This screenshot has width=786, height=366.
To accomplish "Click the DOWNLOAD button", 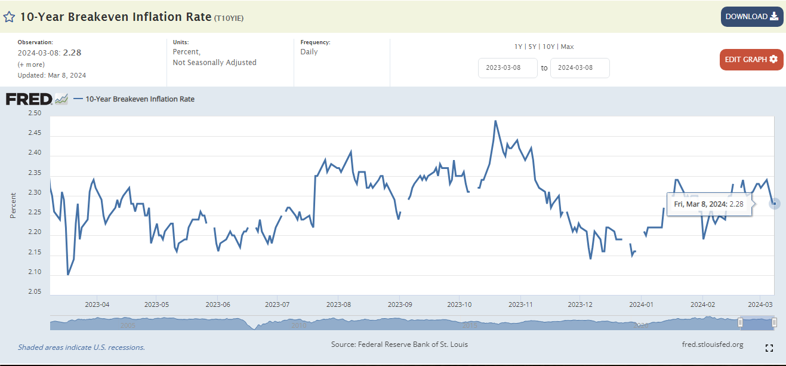I will pyautogui.click(x=751, y=17).
